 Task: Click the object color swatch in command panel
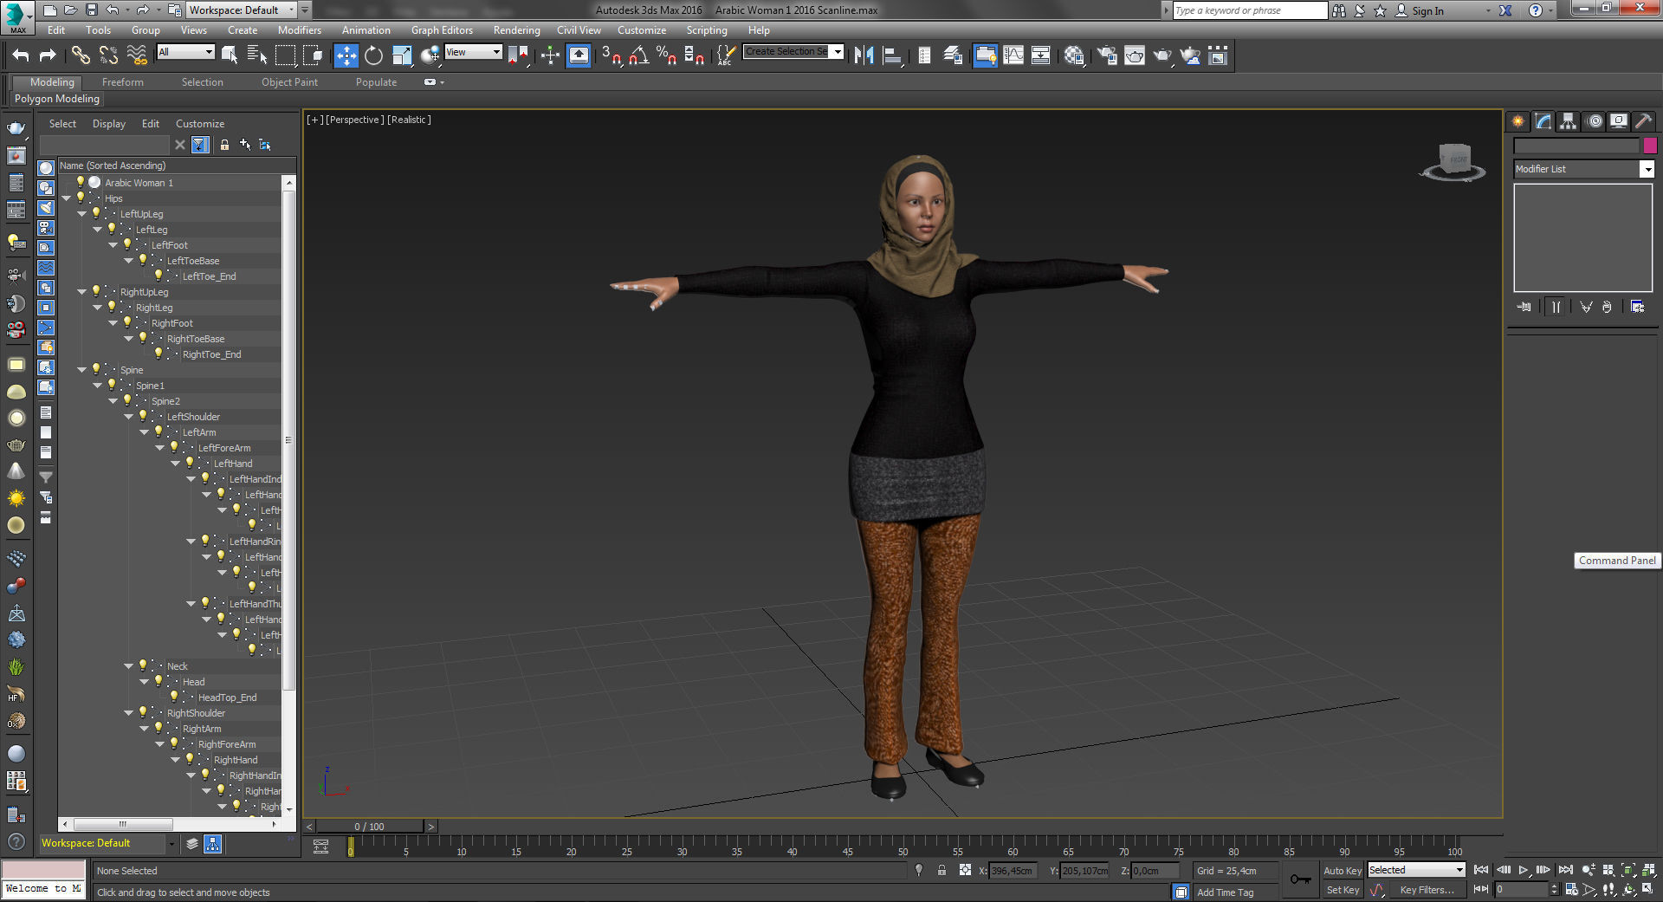(x=1650, y=146)
